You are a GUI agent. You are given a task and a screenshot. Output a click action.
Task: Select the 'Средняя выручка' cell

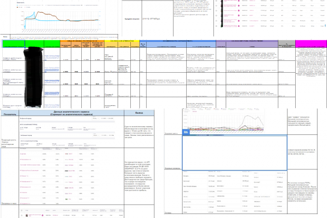(x=132, y=19)
